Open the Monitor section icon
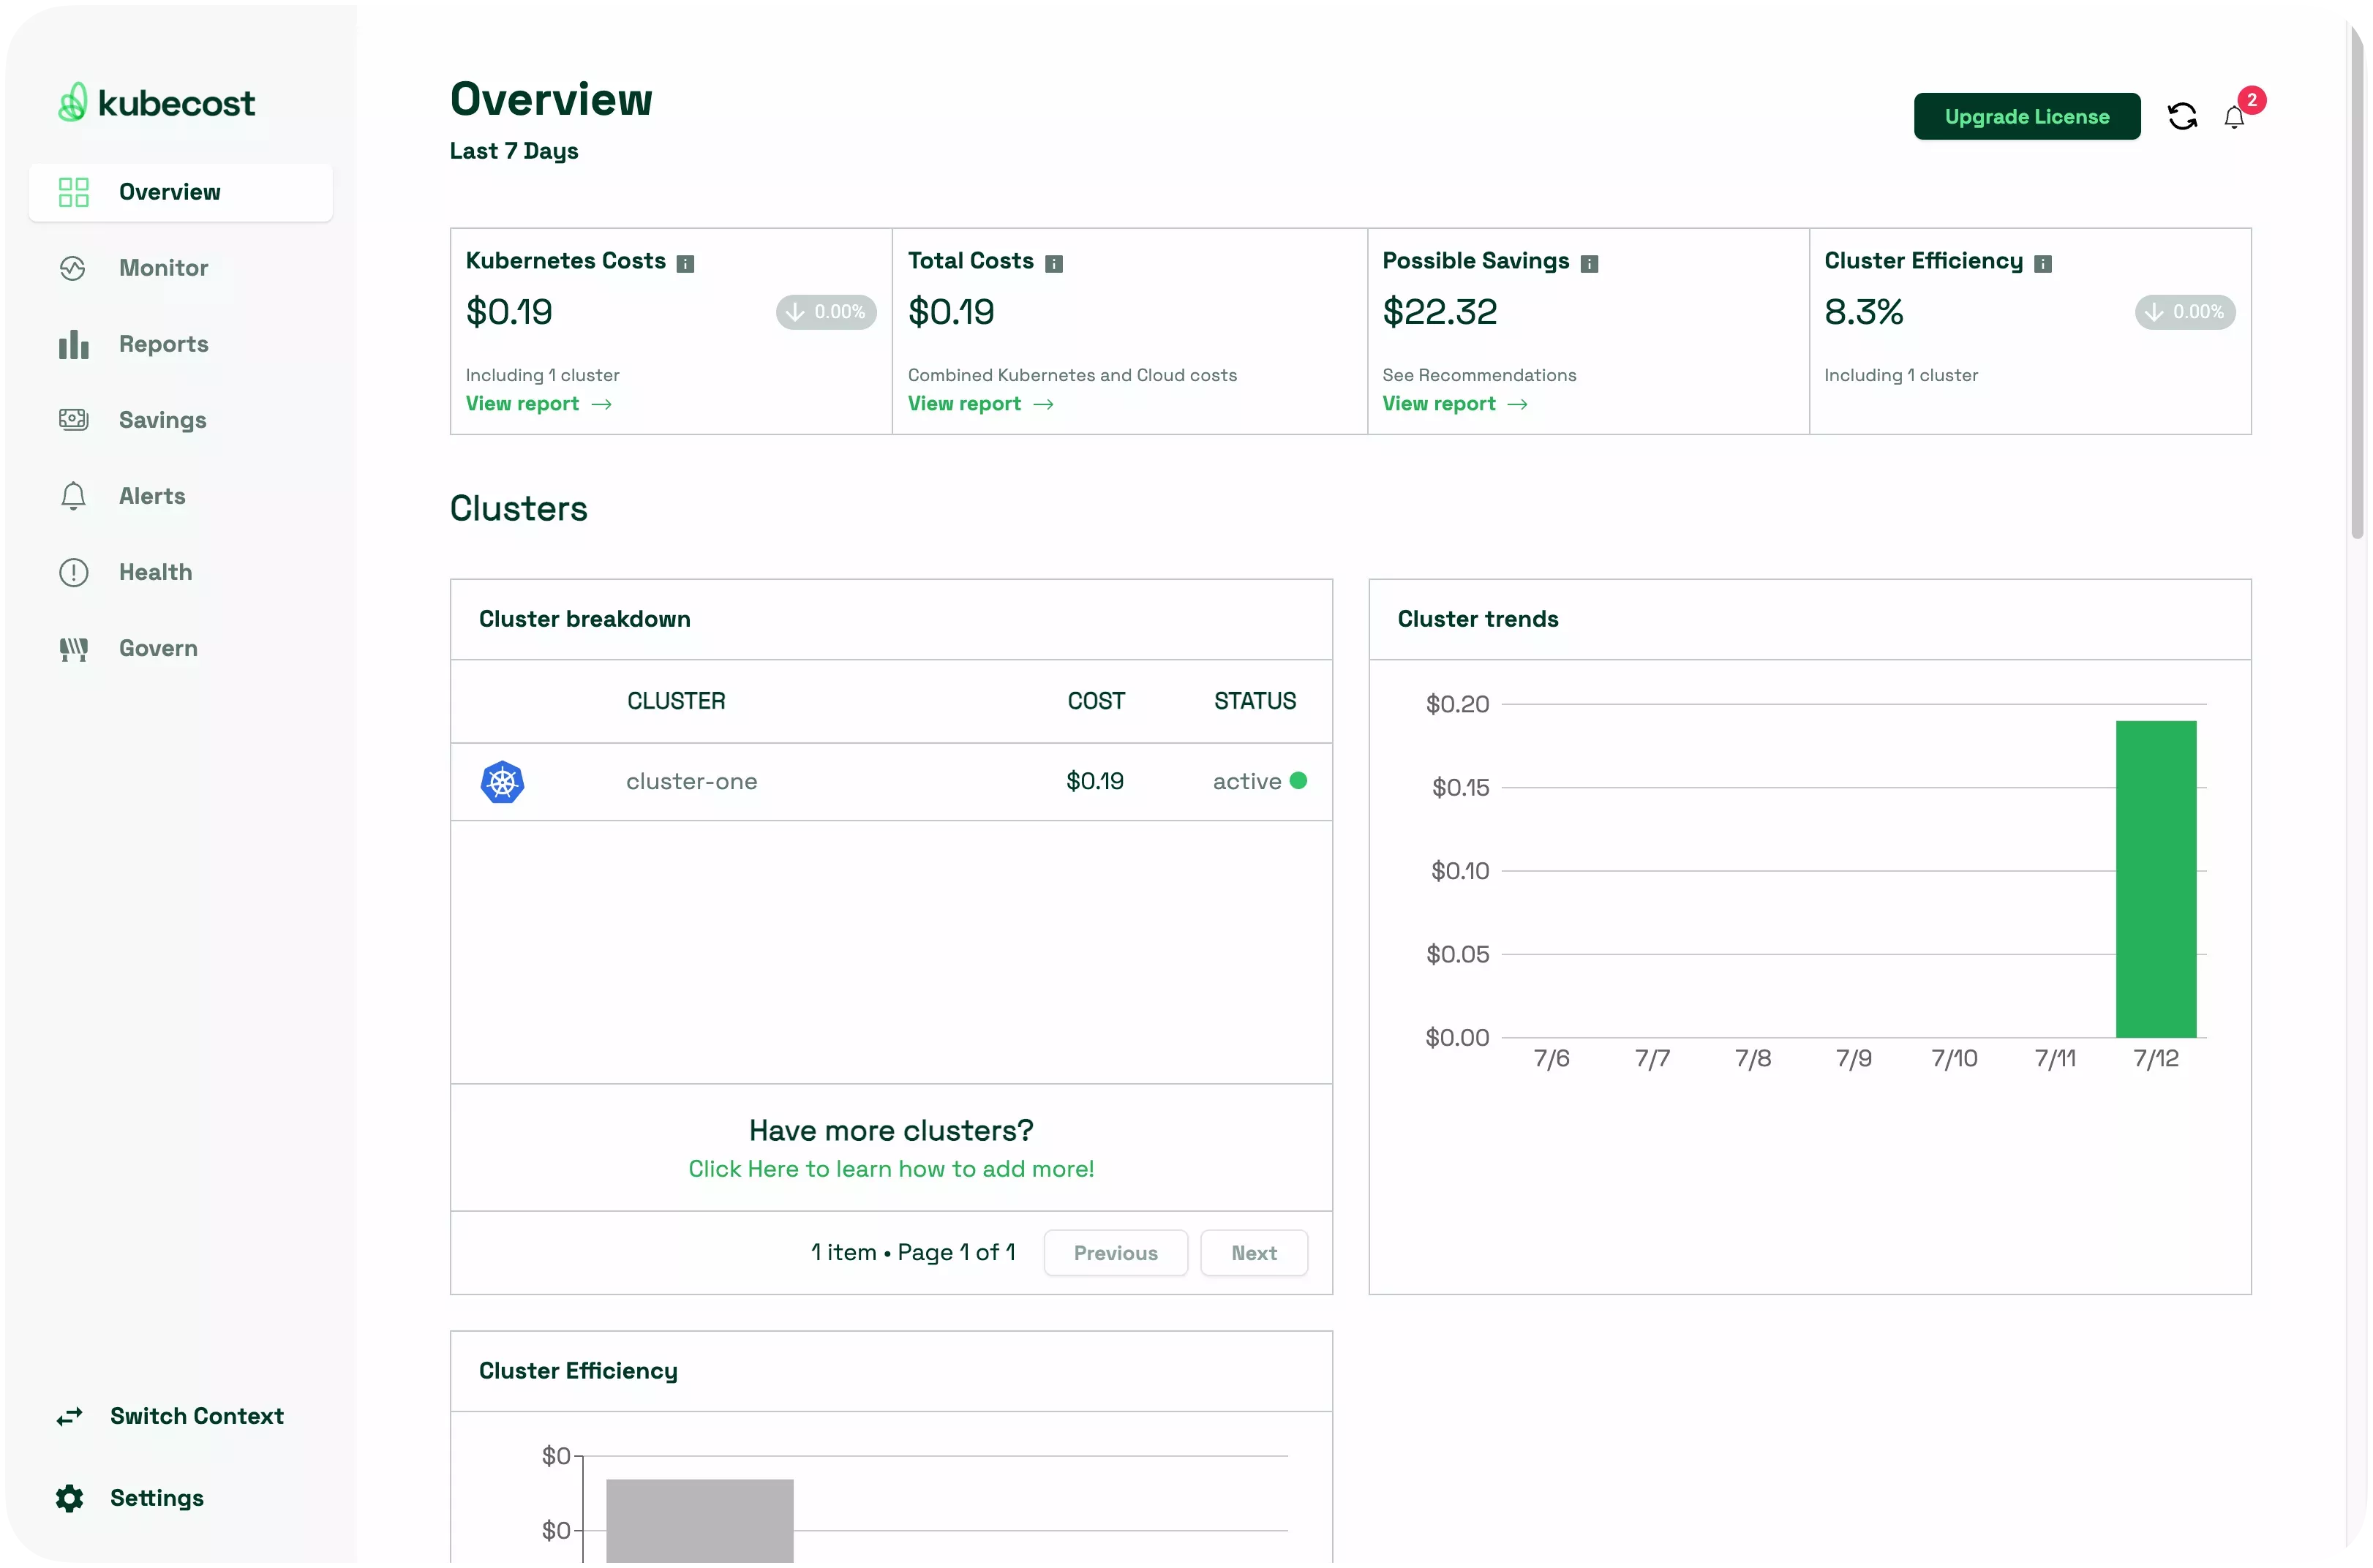2373x1568 pixels. pyautogui.click(x=72, y=266)
